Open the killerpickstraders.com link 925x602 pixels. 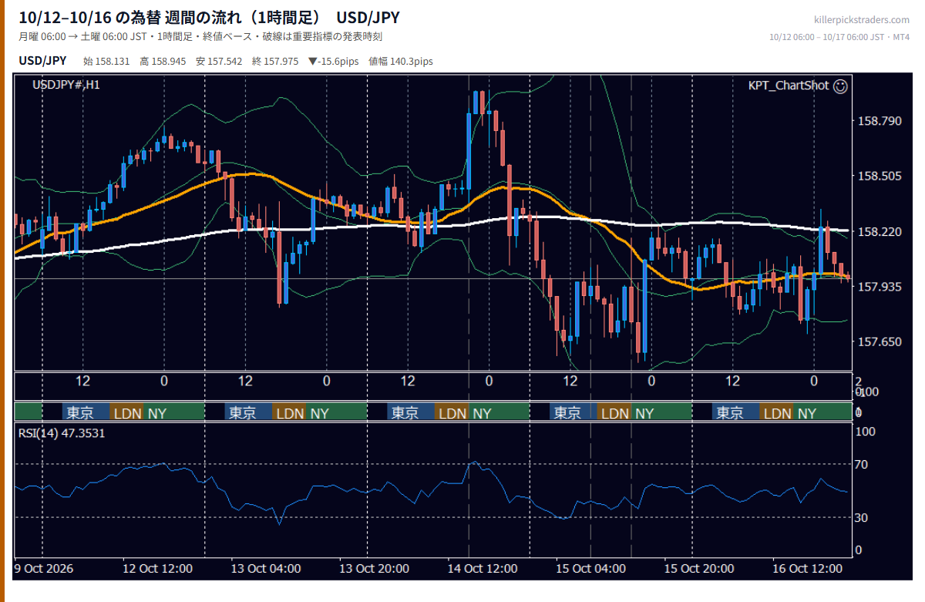click(x=862, y=20)
